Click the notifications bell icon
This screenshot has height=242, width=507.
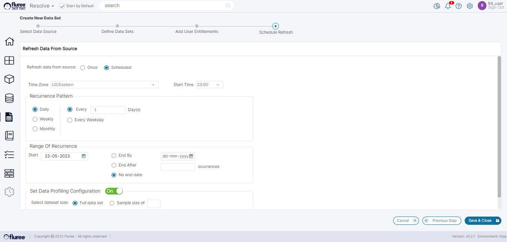click(448, 6)
